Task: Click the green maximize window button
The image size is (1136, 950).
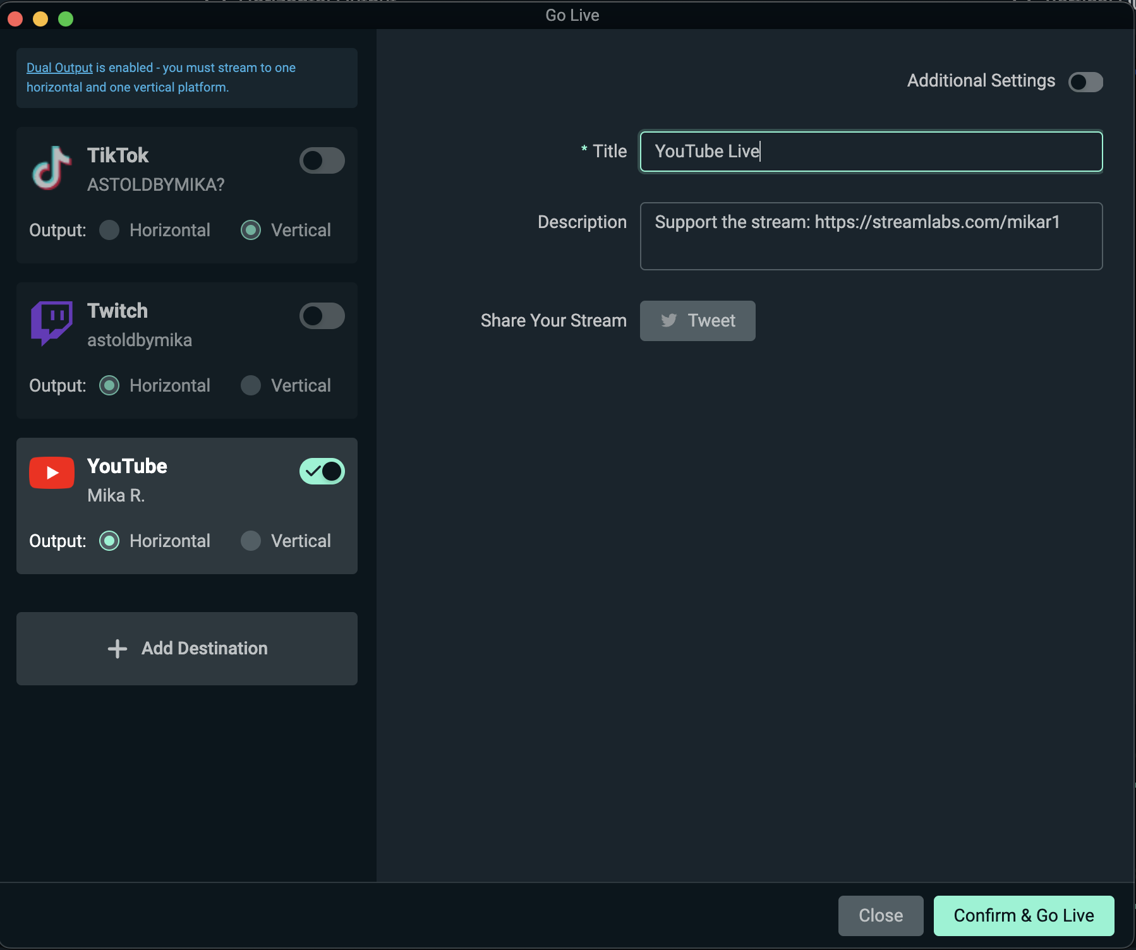Action: pyautogui.click(x=66, y=19)
